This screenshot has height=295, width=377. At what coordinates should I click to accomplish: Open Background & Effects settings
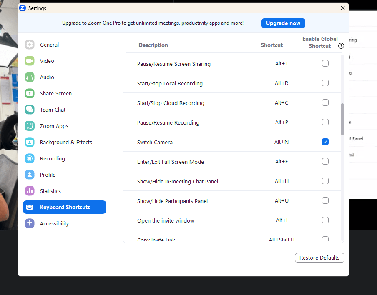[65, 142]
